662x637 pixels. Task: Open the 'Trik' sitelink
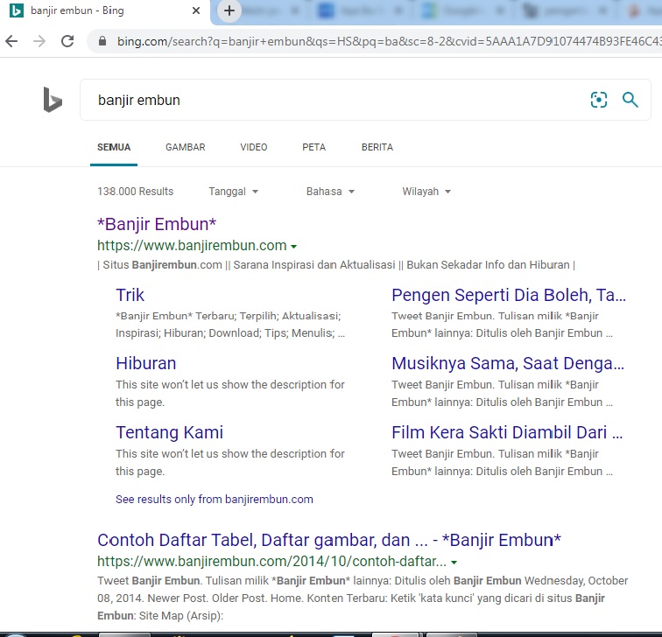pyautogui.click(x=130, y=295)
